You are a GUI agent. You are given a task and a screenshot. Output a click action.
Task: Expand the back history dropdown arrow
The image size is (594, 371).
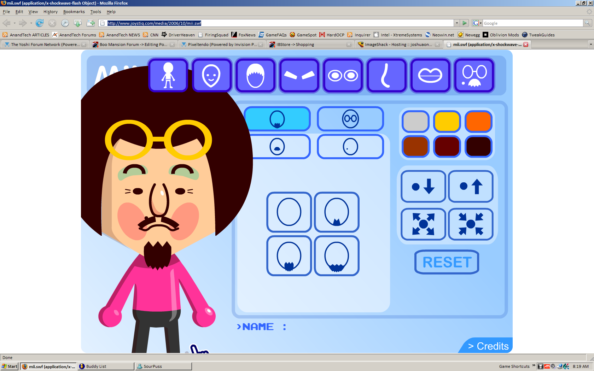[14, 23]
